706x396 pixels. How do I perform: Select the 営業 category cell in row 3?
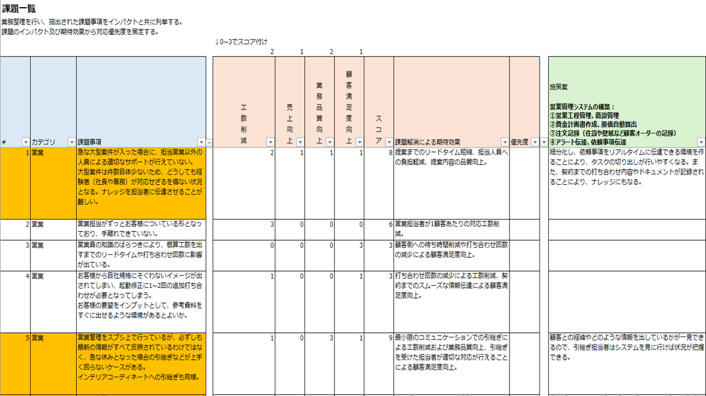pos(53,256)
